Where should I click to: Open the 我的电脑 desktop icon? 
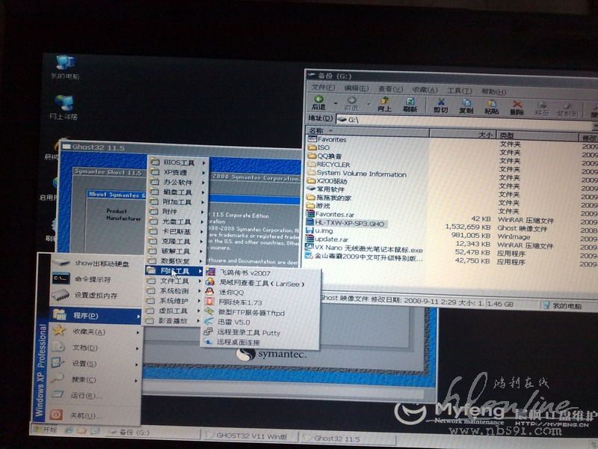[65, 67]
